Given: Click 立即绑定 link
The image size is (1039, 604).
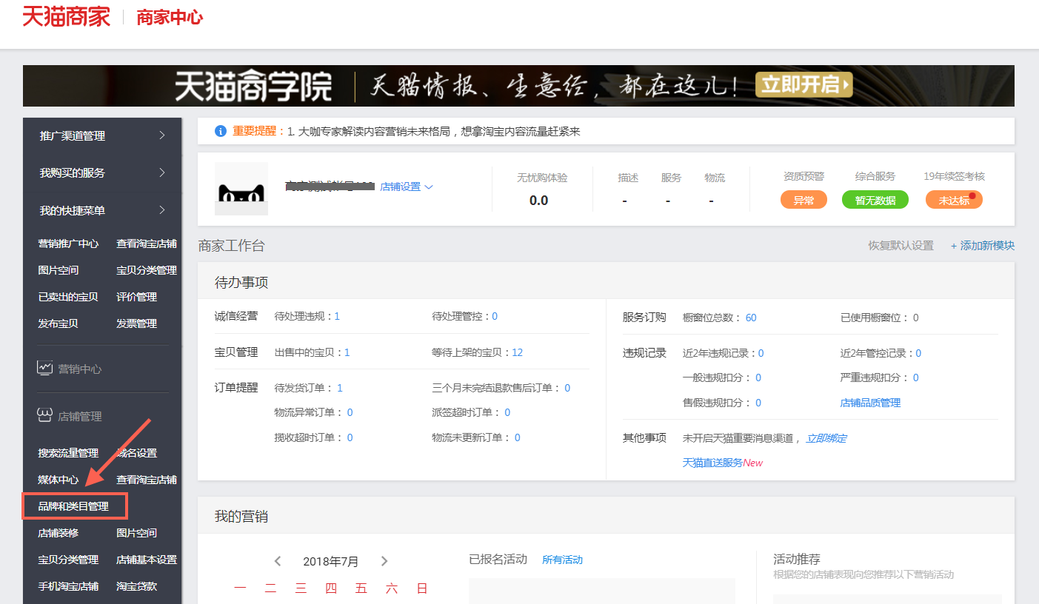Looking at the screenshot, I should pos(826,438).
